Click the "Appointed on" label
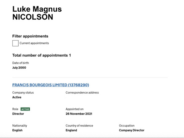Image resolution: width=184 pixels, height=138 pixels. pyautogui.click(x=75, y=109)
